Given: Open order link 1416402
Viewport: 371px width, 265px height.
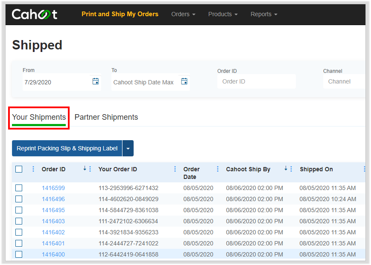Looking at the screenshot, I should pyautogui.click(x=53, y=232).
